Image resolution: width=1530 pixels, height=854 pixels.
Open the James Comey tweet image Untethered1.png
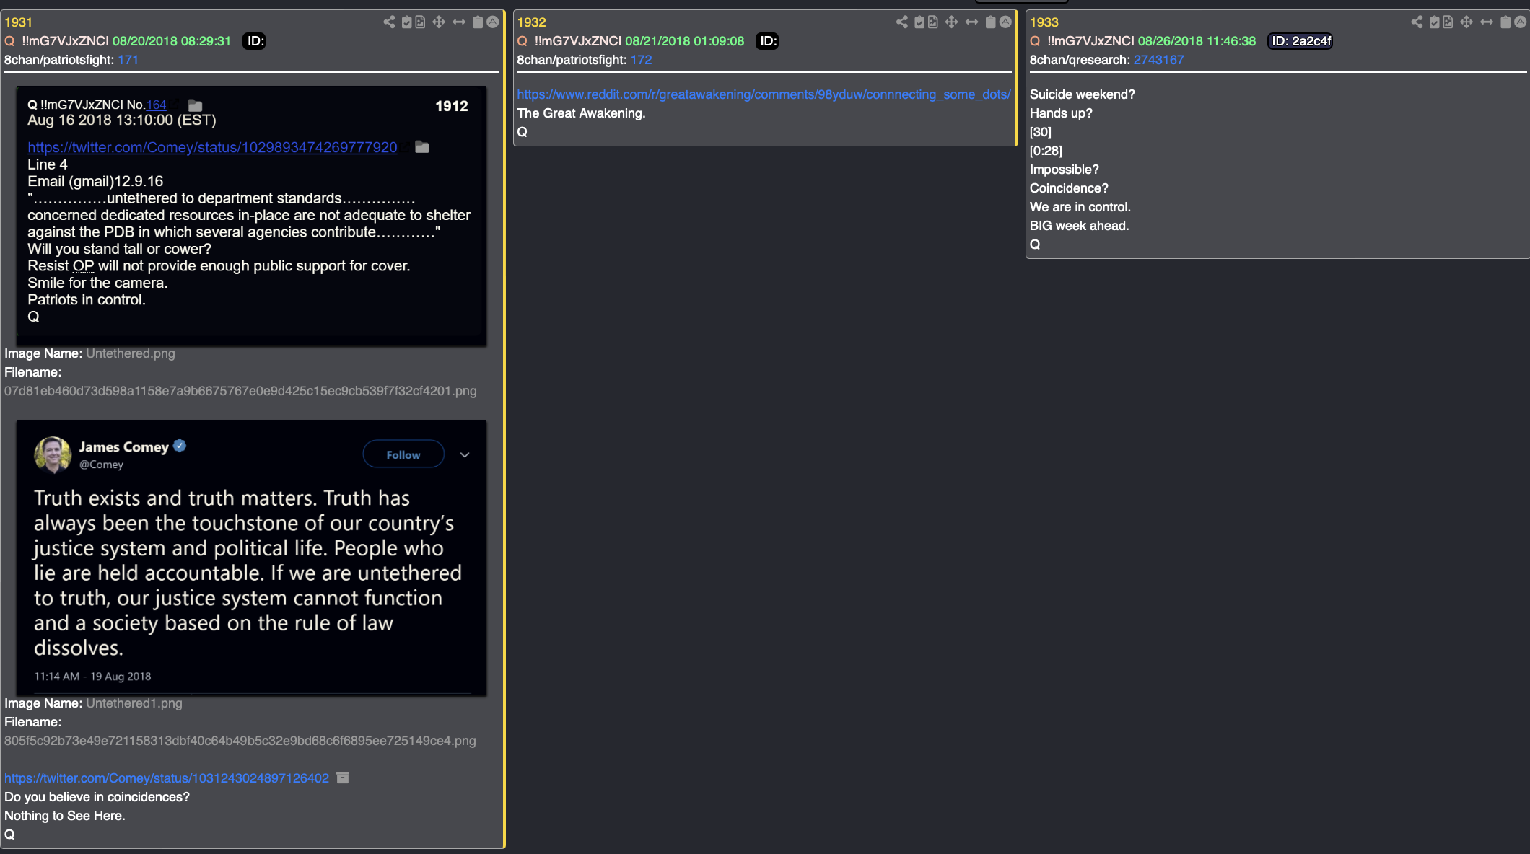pos(251,557)
